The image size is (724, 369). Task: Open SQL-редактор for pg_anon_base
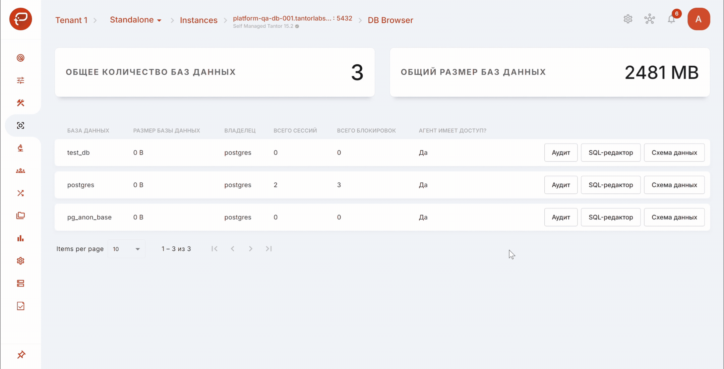[x=611, y=217]
